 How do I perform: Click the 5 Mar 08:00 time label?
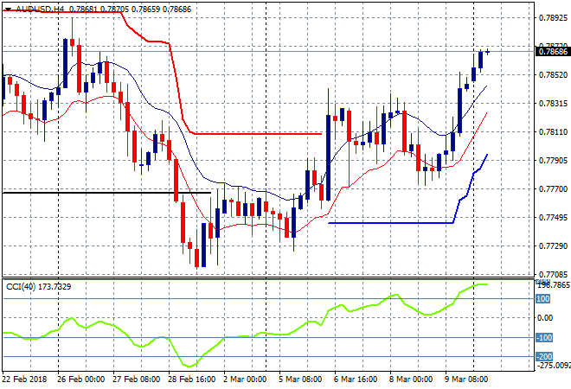click(x=300, y=379)
